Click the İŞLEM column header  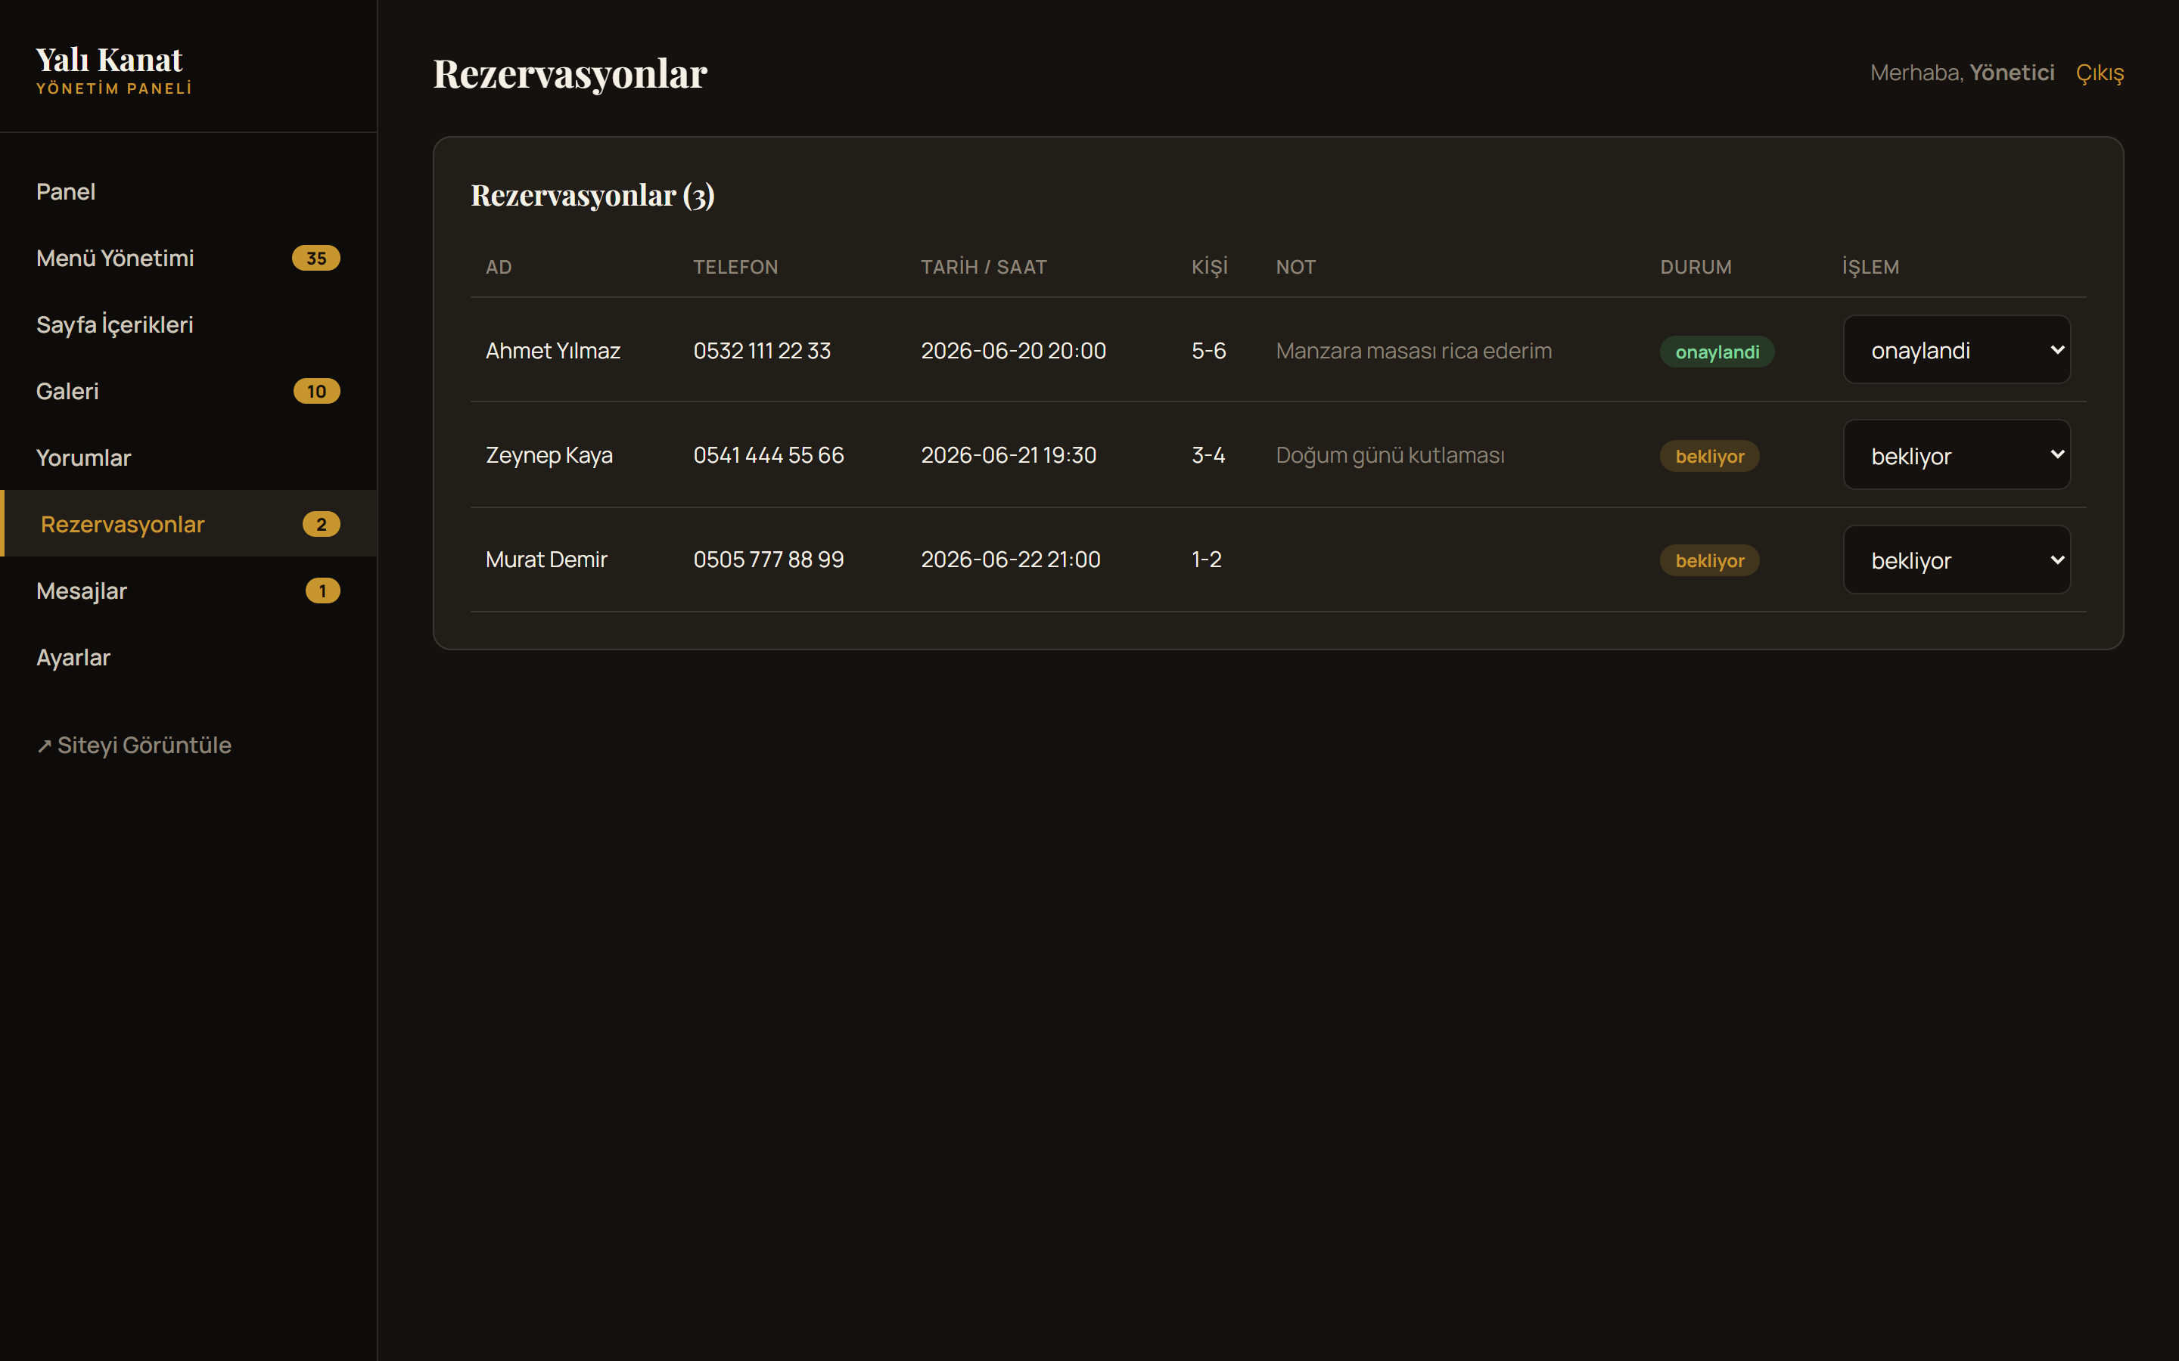tap(1870, 266)
